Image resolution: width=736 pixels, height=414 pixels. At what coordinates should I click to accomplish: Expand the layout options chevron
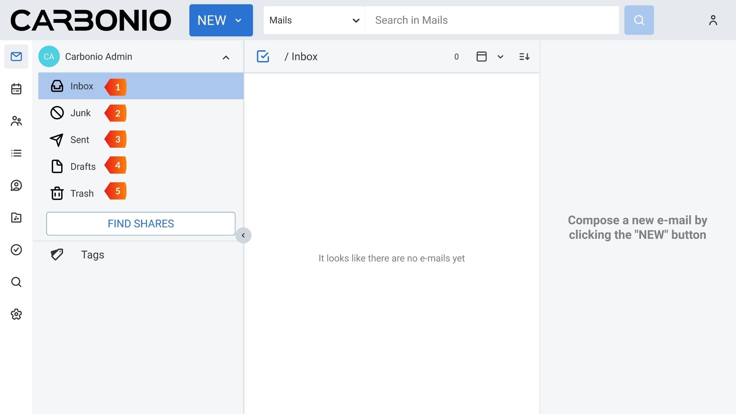click(x=500, y=57)
